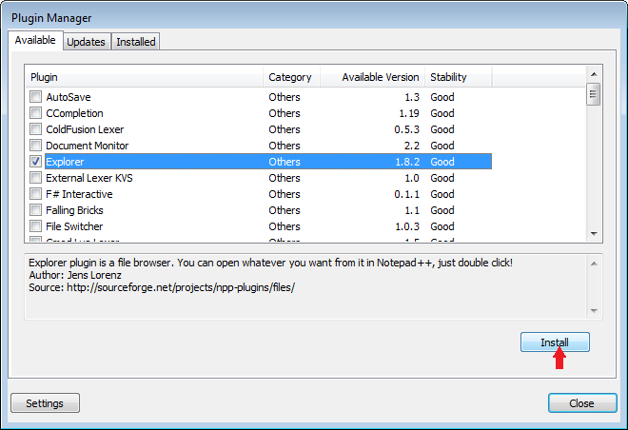The image size is (628, 430).
Task: Click description box scroll up arrow
Action: tap(594, 263)
